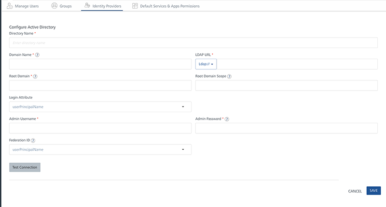Image resolution: width=386 pixels, height=207 pixels.
Task: Click the Manage Users tab icon
Action: [x=10, y=6]
